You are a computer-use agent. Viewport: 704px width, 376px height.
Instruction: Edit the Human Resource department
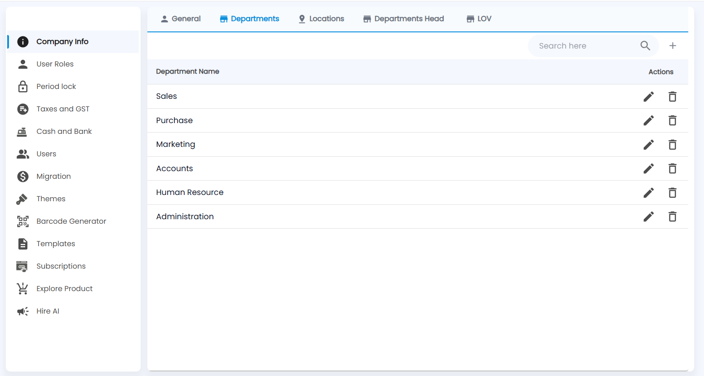648,193
